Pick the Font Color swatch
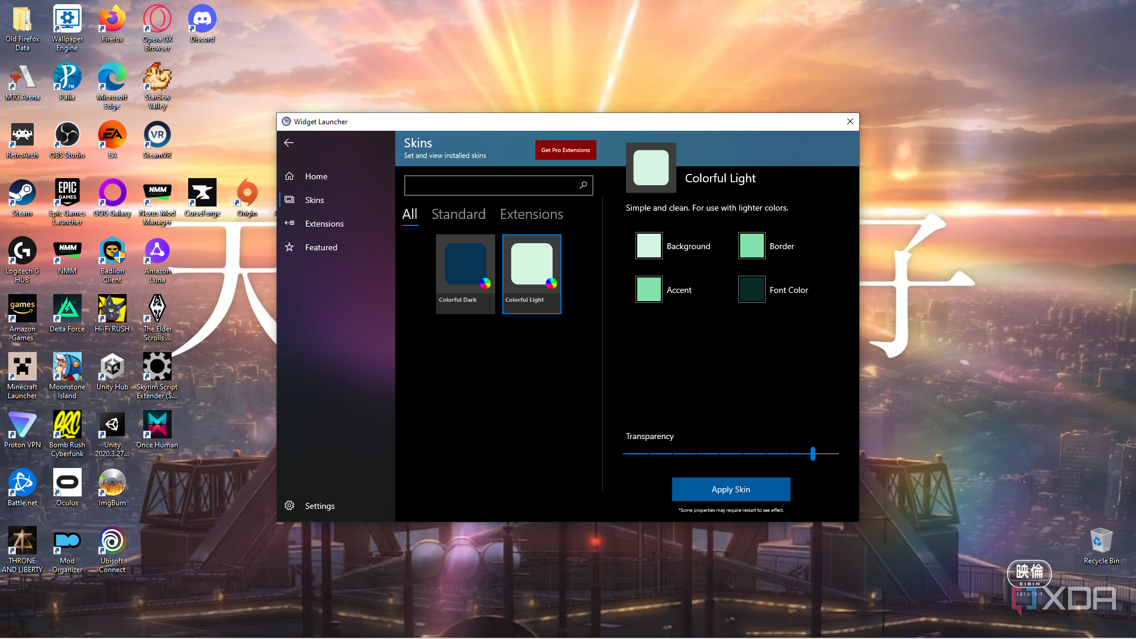Viewport: 1136px width, 639px height. [751, 290]
